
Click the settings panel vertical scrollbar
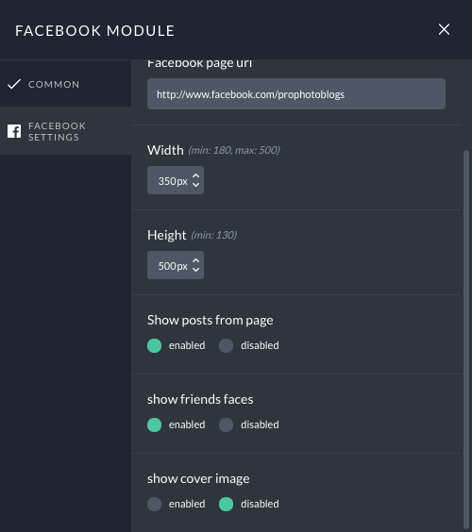[466, 340]
